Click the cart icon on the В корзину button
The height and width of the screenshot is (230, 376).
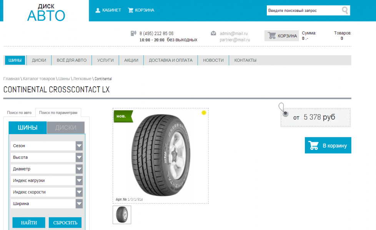click(x=313, y=145)
